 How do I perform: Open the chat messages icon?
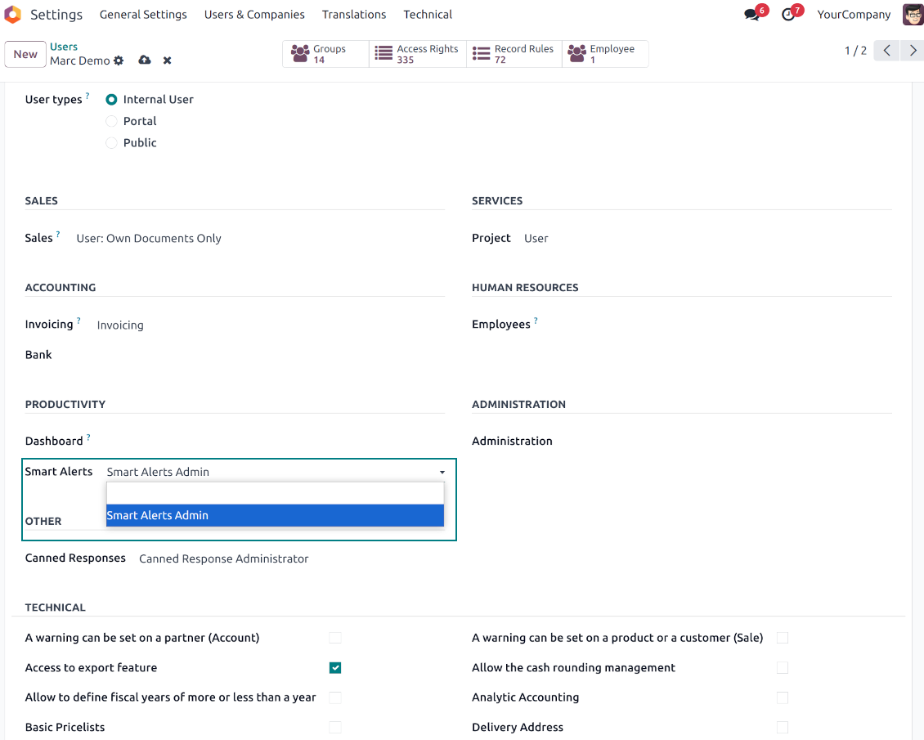click(751, 15)
